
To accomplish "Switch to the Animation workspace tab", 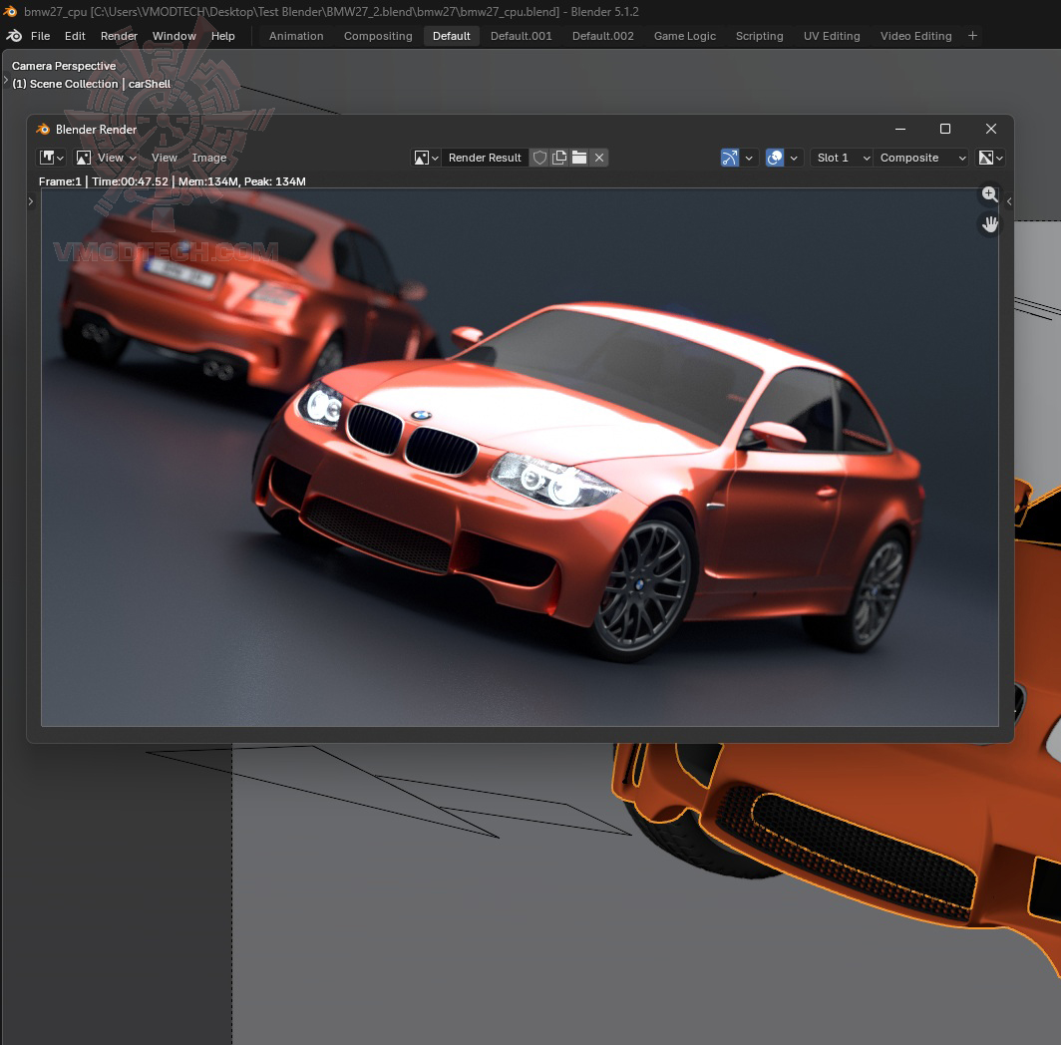I will click(296, 36).
